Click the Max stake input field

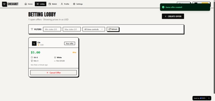(x=72, y=29)
